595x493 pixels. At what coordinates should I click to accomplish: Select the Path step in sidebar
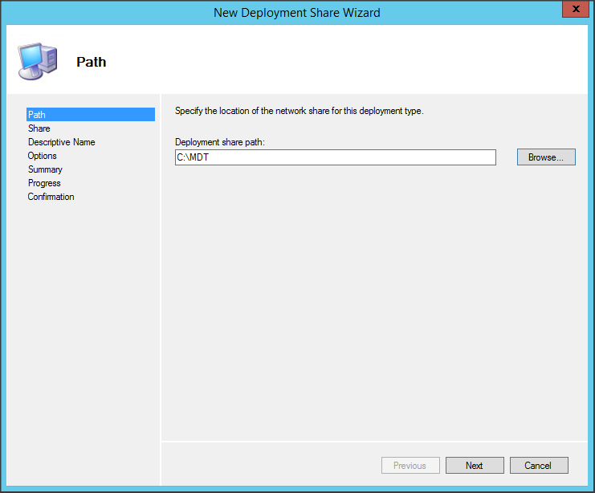pos(37,115)
